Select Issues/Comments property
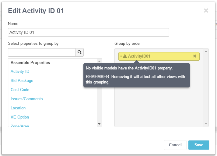Screen dimensions: 217x156 coord(27,99)
